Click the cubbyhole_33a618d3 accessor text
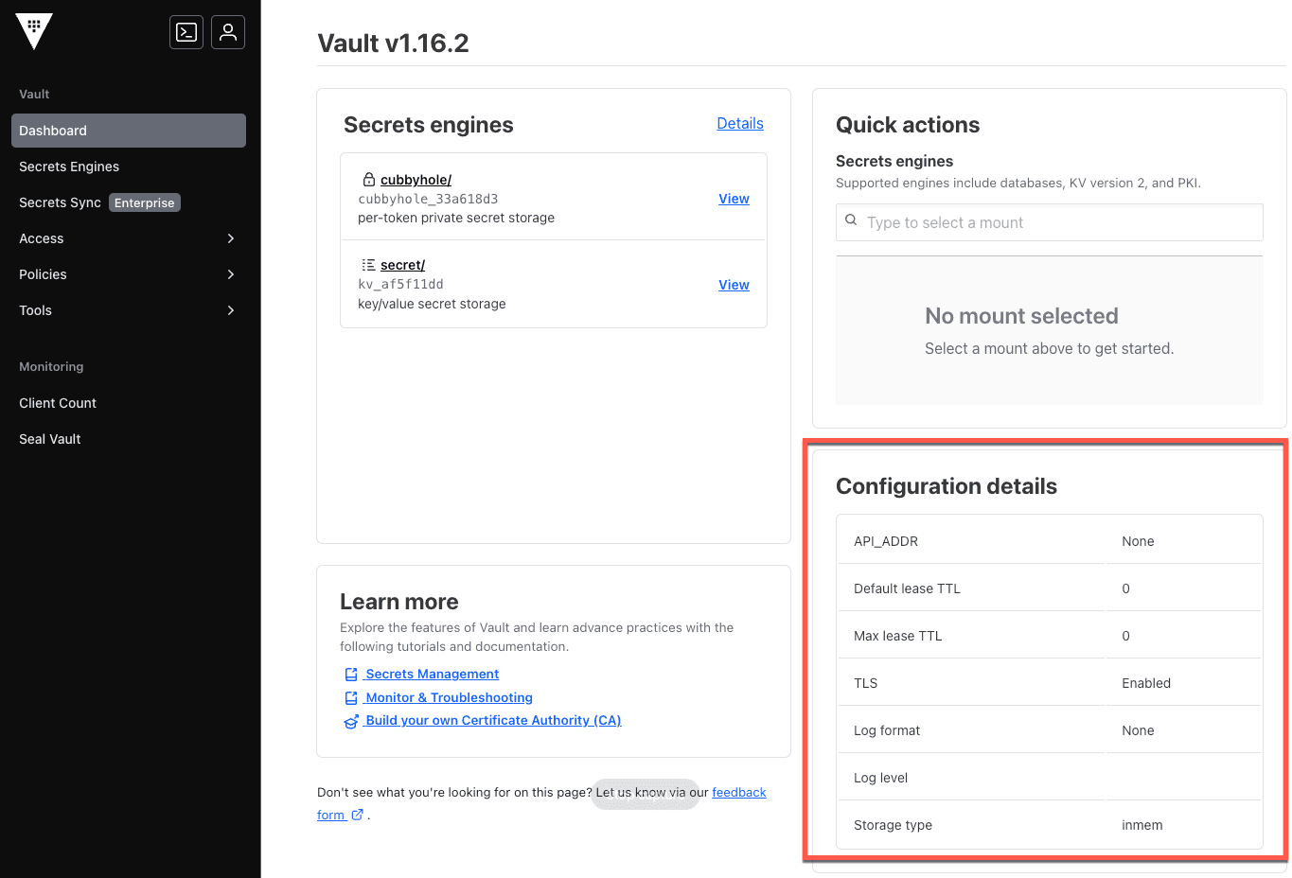 click(x=428, y=199)
